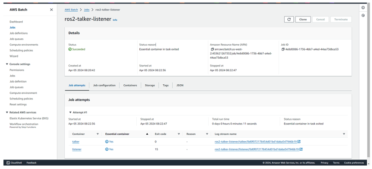Open the ros2-talker-listener/talker log stream link
The image size is (372, 169).
coord(256,142)
